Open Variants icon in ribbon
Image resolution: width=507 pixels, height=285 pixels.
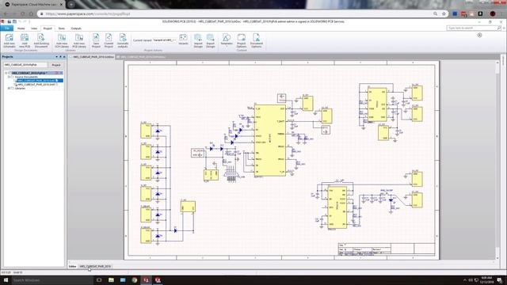pyautogui.click(x=183, y=40)
